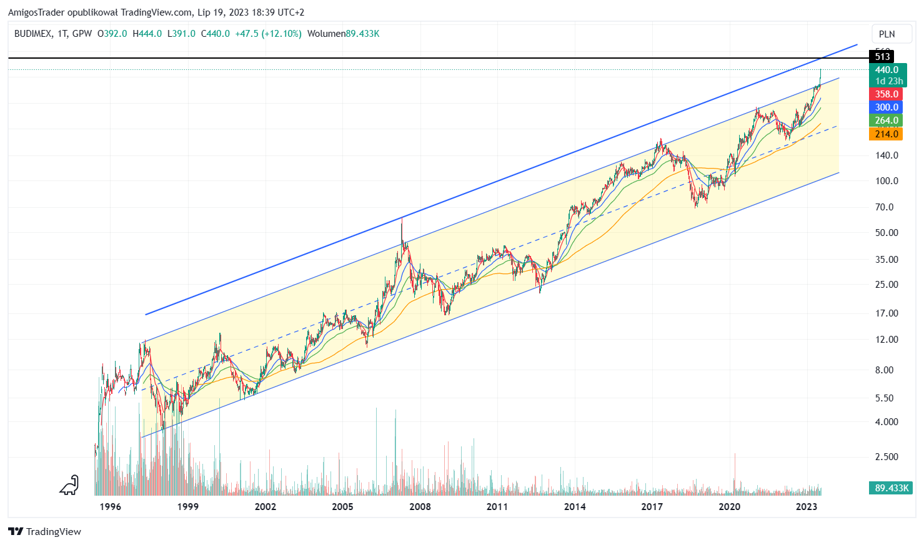Click the 12.00 price scale value
The height and width of the screenshot is (545, 924).
887,340
